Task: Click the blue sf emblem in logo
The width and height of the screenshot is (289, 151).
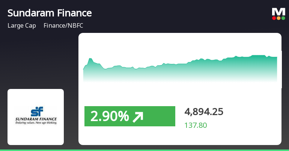Action: click(37, 111)
